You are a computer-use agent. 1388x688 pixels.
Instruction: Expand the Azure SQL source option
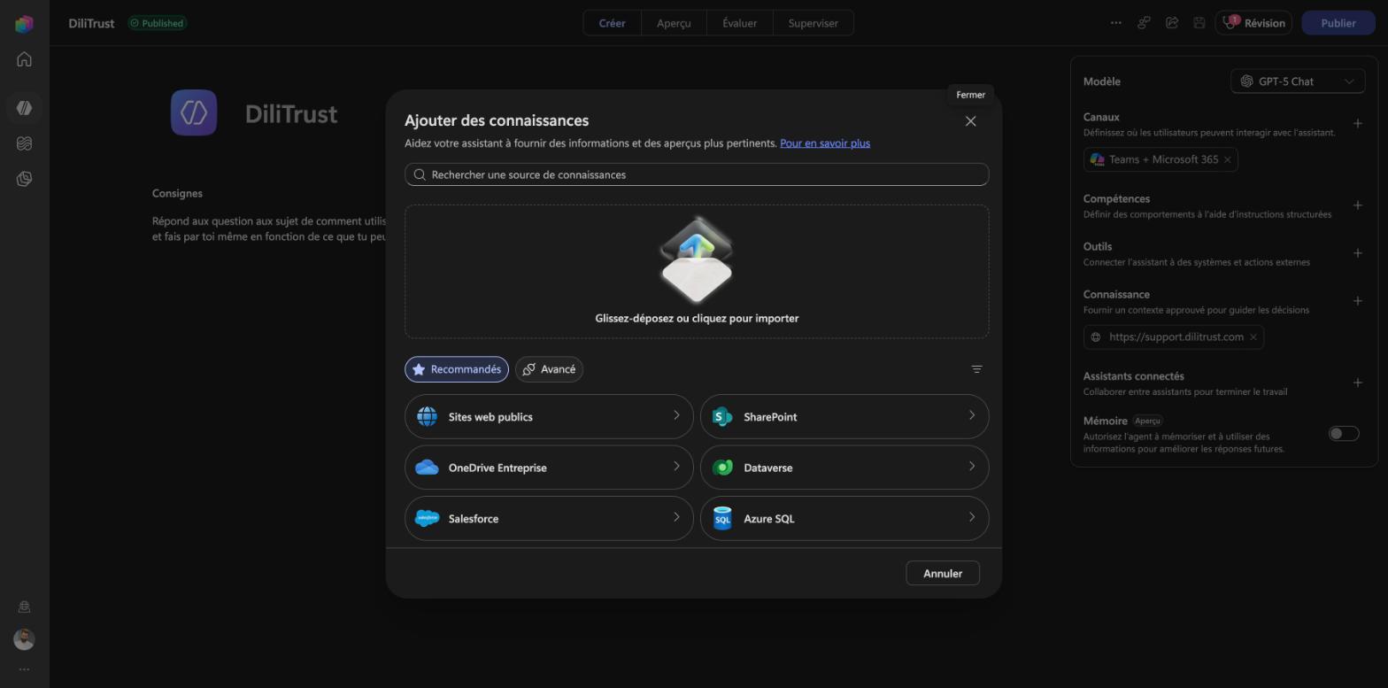[844, 519]
